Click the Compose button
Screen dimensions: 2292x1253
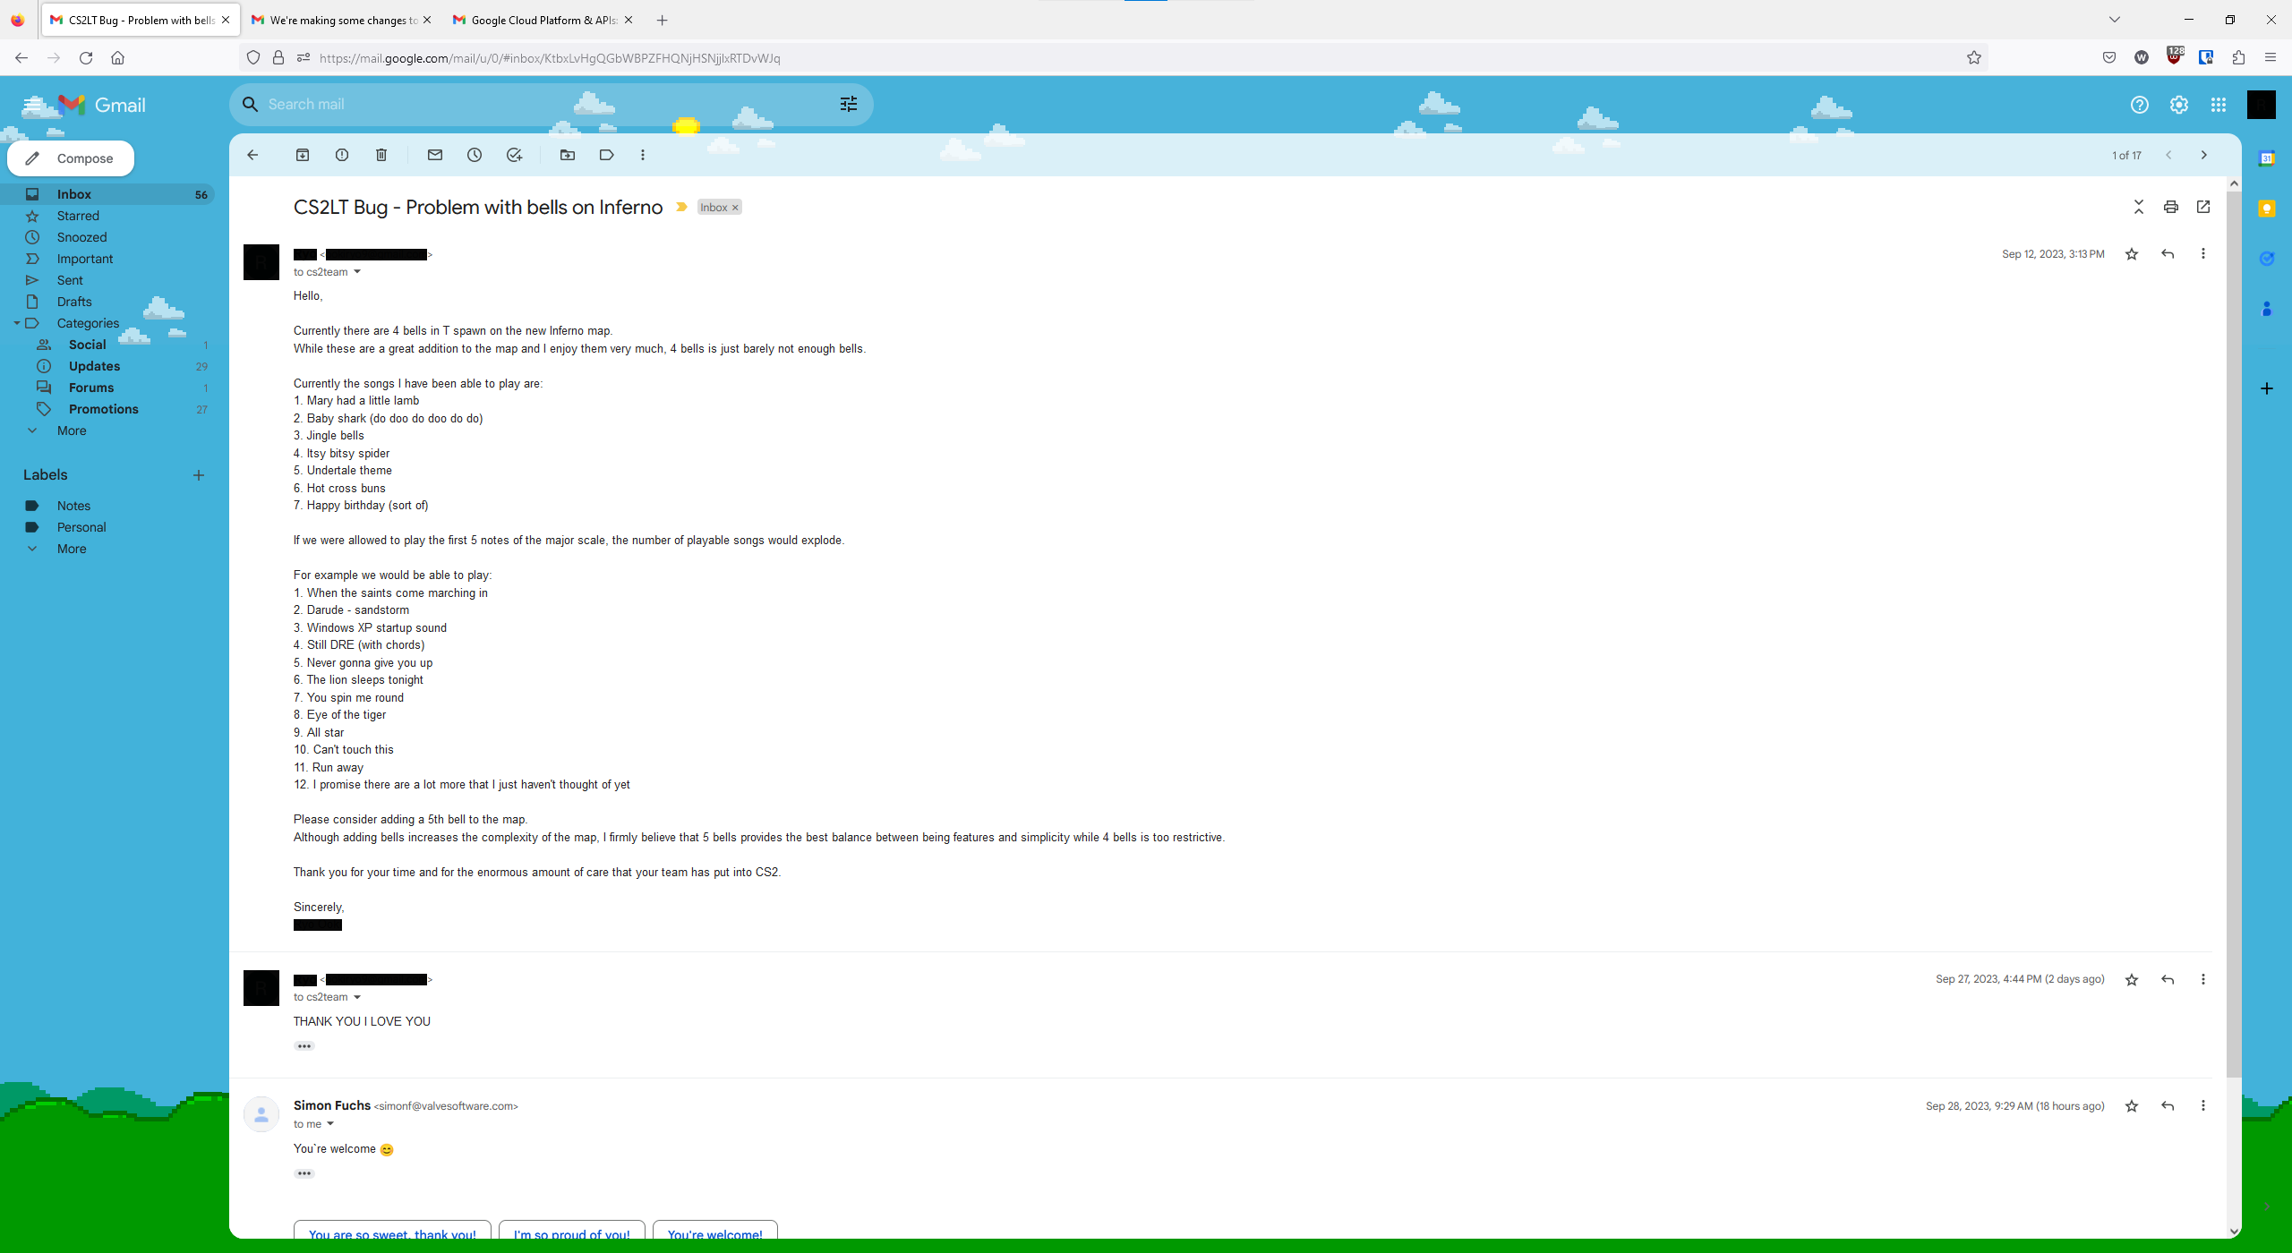pos(72,158)
